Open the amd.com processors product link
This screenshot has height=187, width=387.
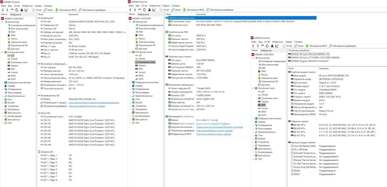click(x=94, y=103)
